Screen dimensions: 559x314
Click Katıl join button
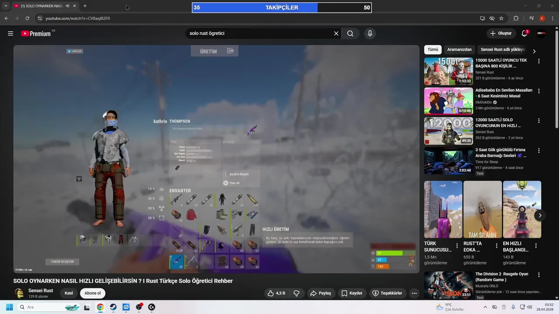pos(69,293)
